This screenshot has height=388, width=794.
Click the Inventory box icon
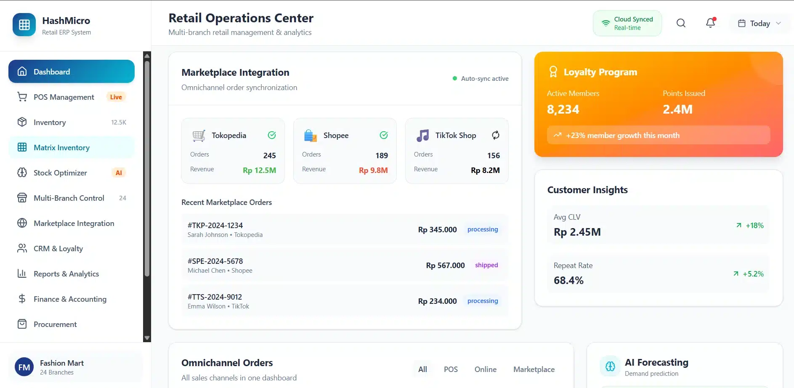22,122
